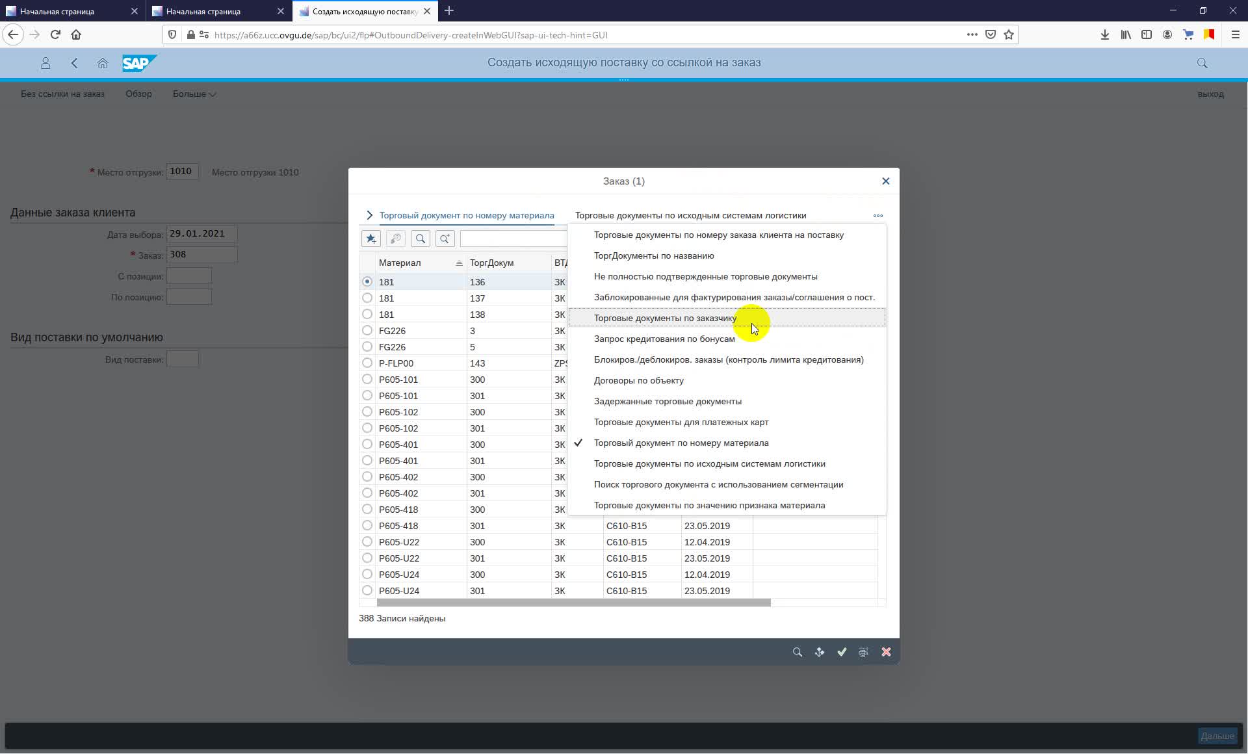
Task: Choose Торговые документы по значению признака материала
Action: click(727, 505)
